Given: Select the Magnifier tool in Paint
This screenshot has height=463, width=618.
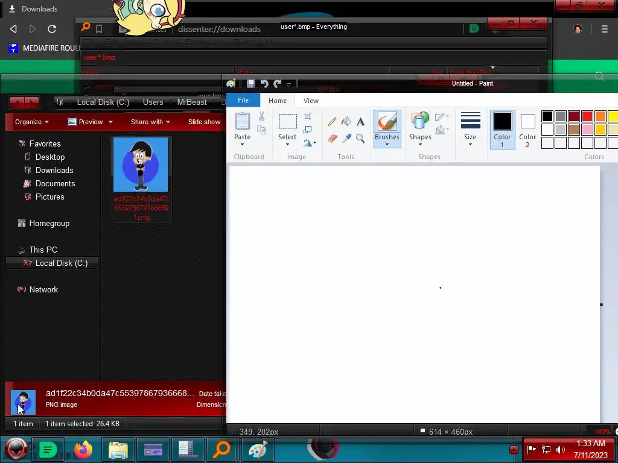Looking at the screenshot, I should (360, 138).
